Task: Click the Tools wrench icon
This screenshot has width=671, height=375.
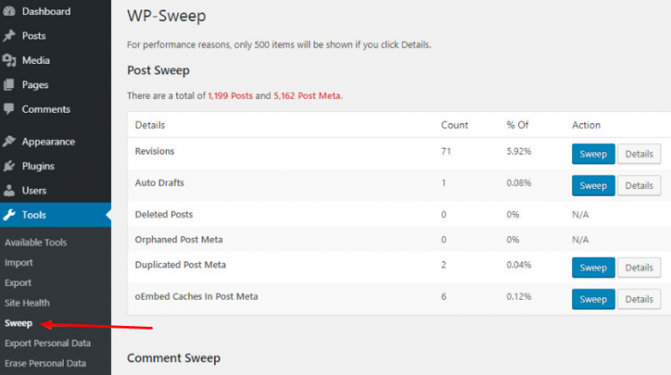Action: (9, 215)
